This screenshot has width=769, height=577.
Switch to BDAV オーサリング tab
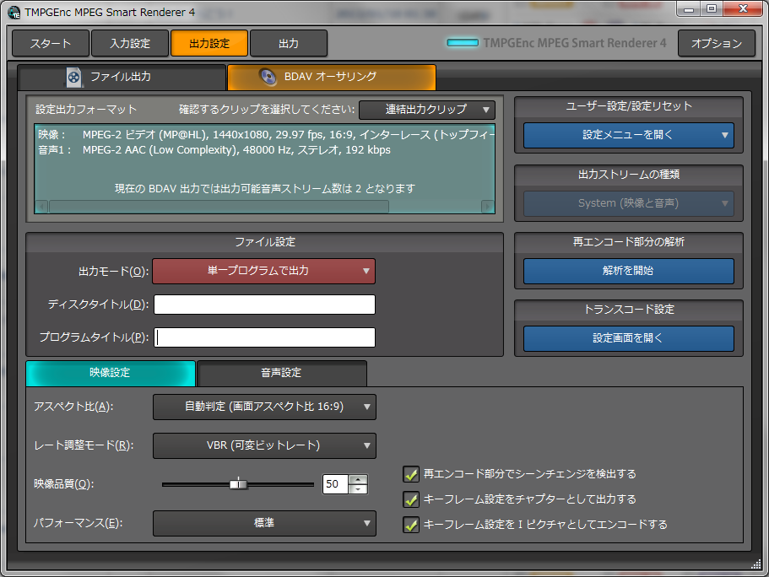(x=332, y=78)
